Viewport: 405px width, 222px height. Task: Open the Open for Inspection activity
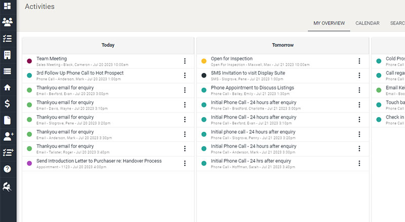[x=283, y=61]
